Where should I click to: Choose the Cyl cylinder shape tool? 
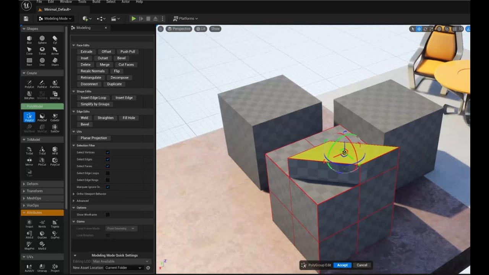click(55, 40)
